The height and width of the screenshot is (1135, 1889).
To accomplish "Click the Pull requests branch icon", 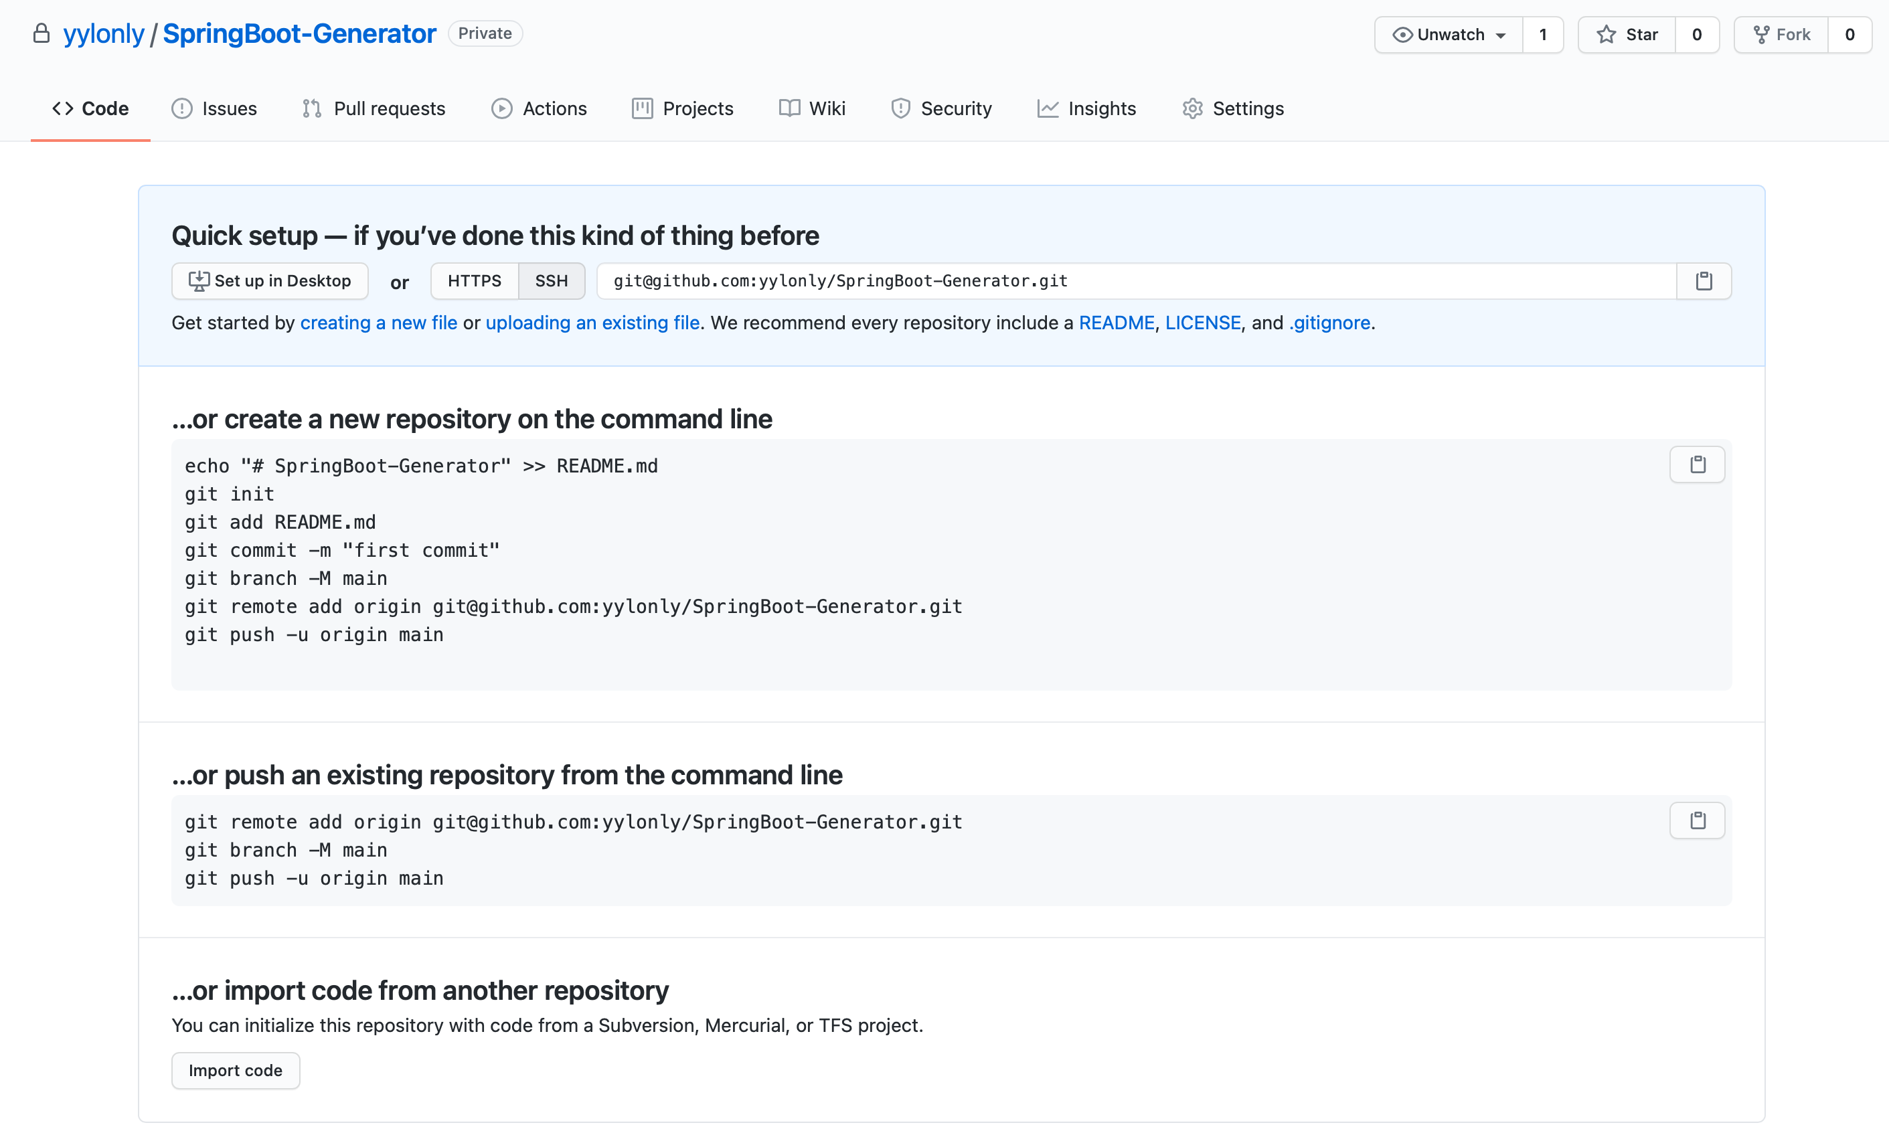I will pyautogui.click(x=312, y=108).
